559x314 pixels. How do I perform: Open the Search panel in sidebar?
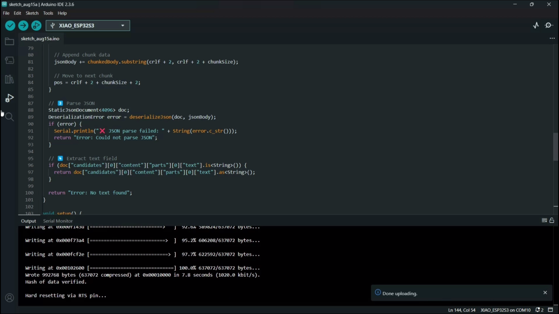[x=9, y=117]
